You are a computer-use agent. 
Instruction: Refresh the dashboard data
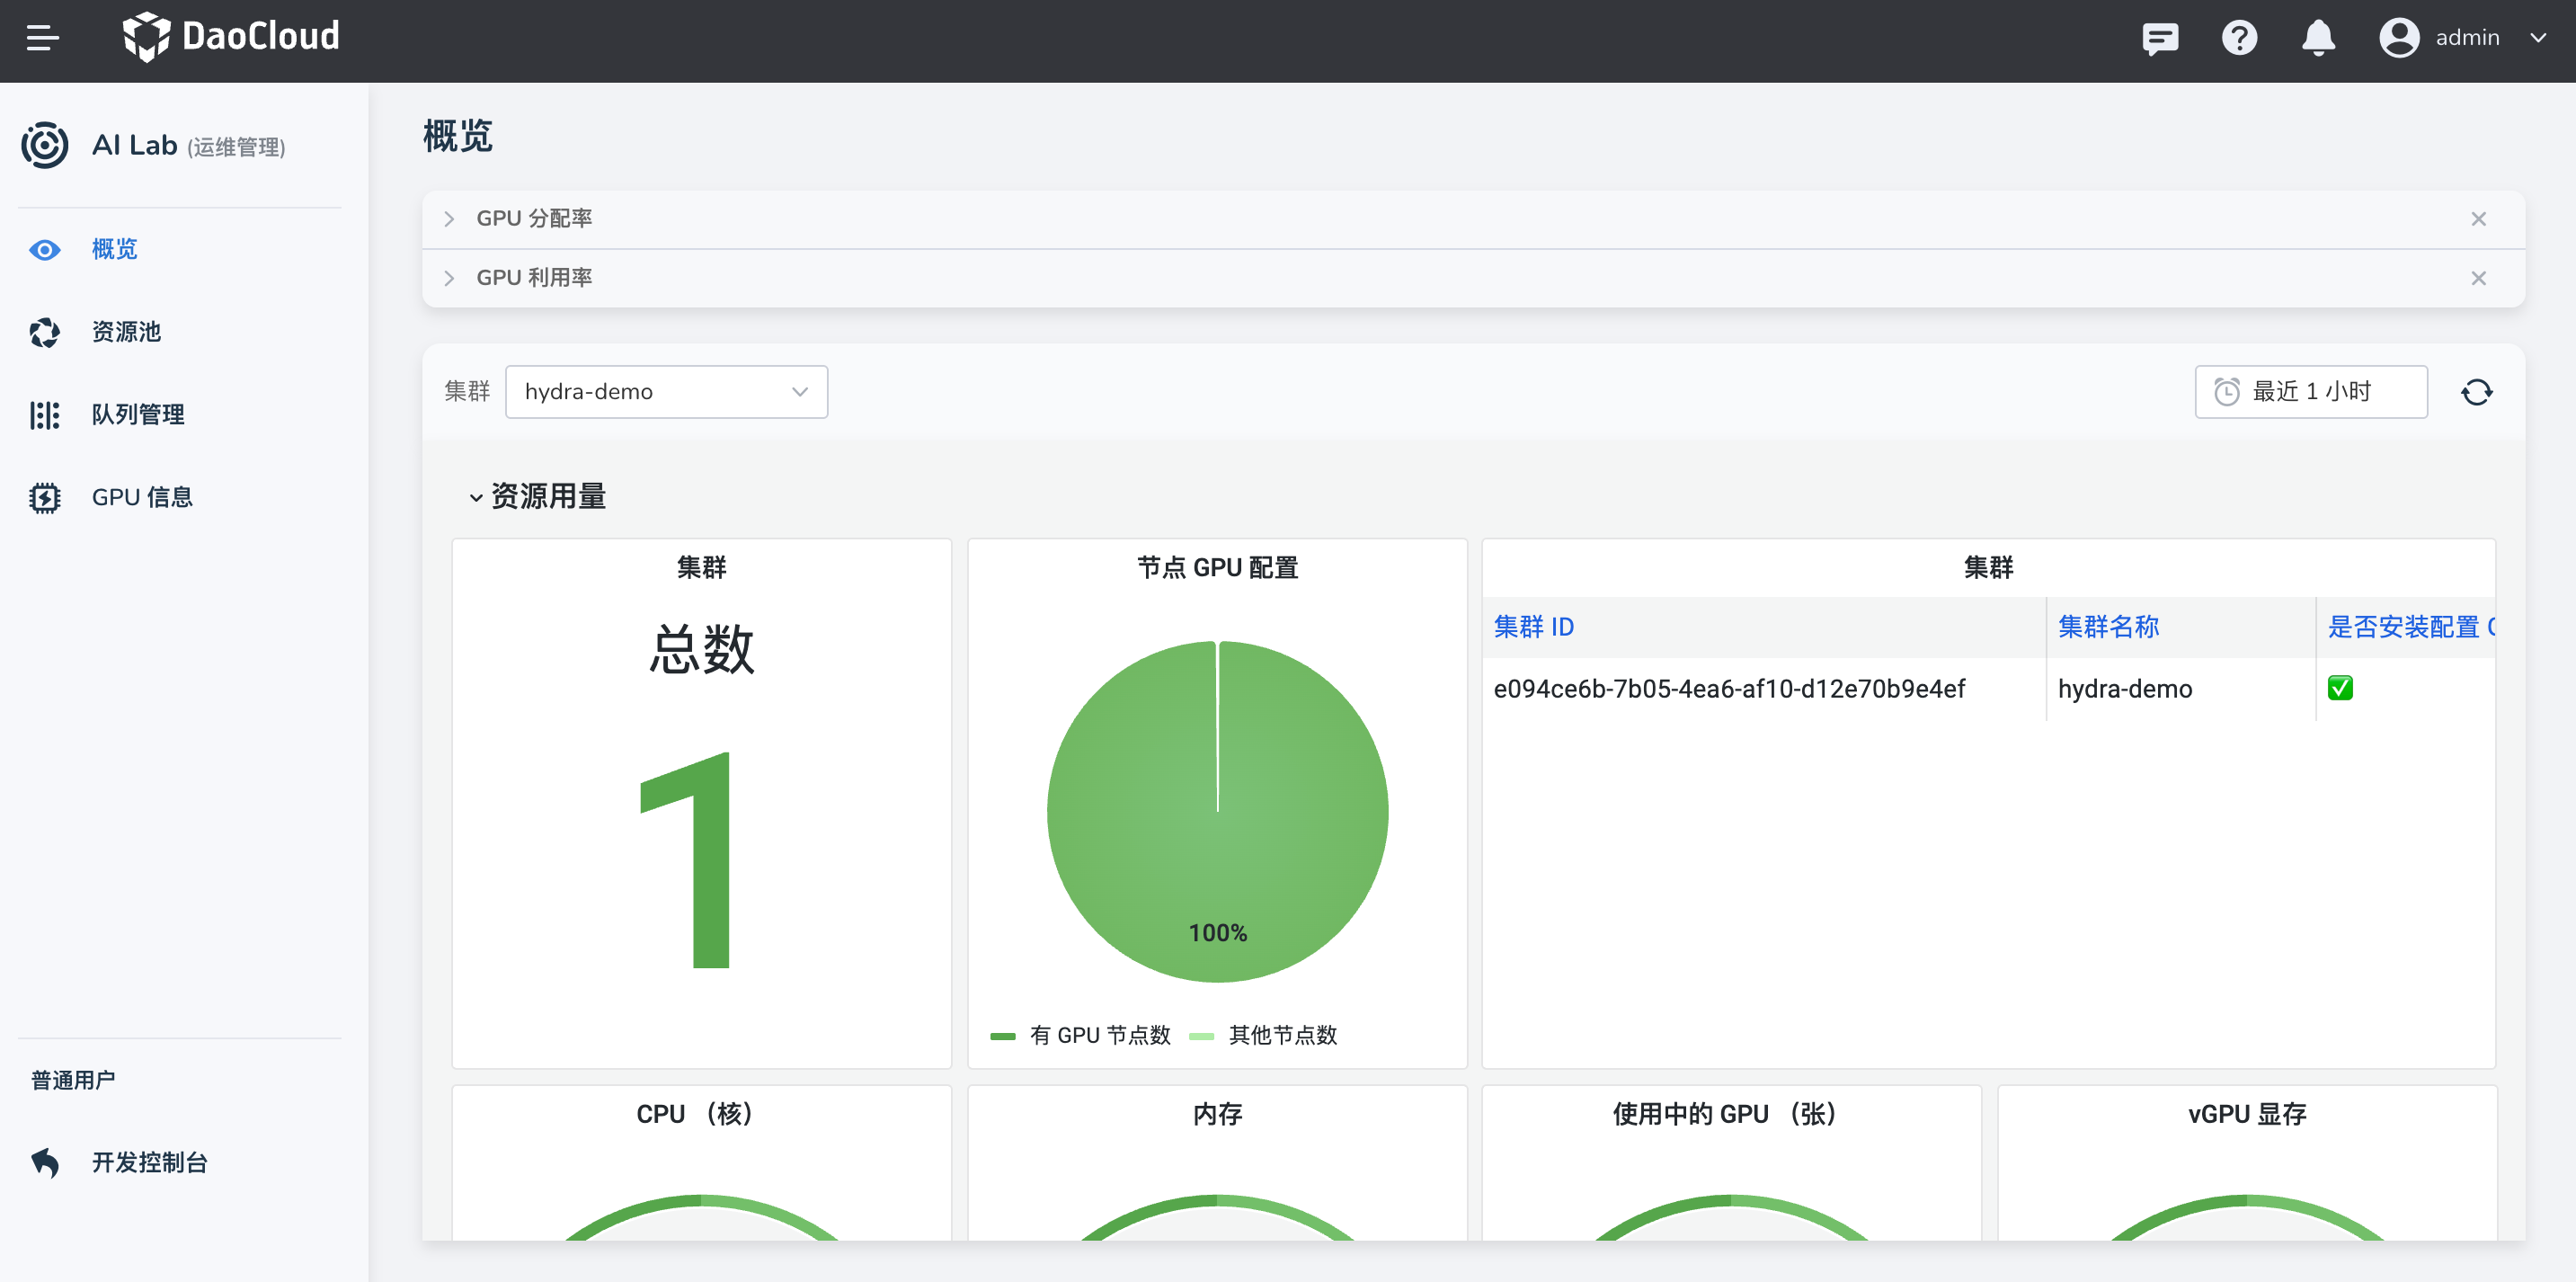point(2478,391)
